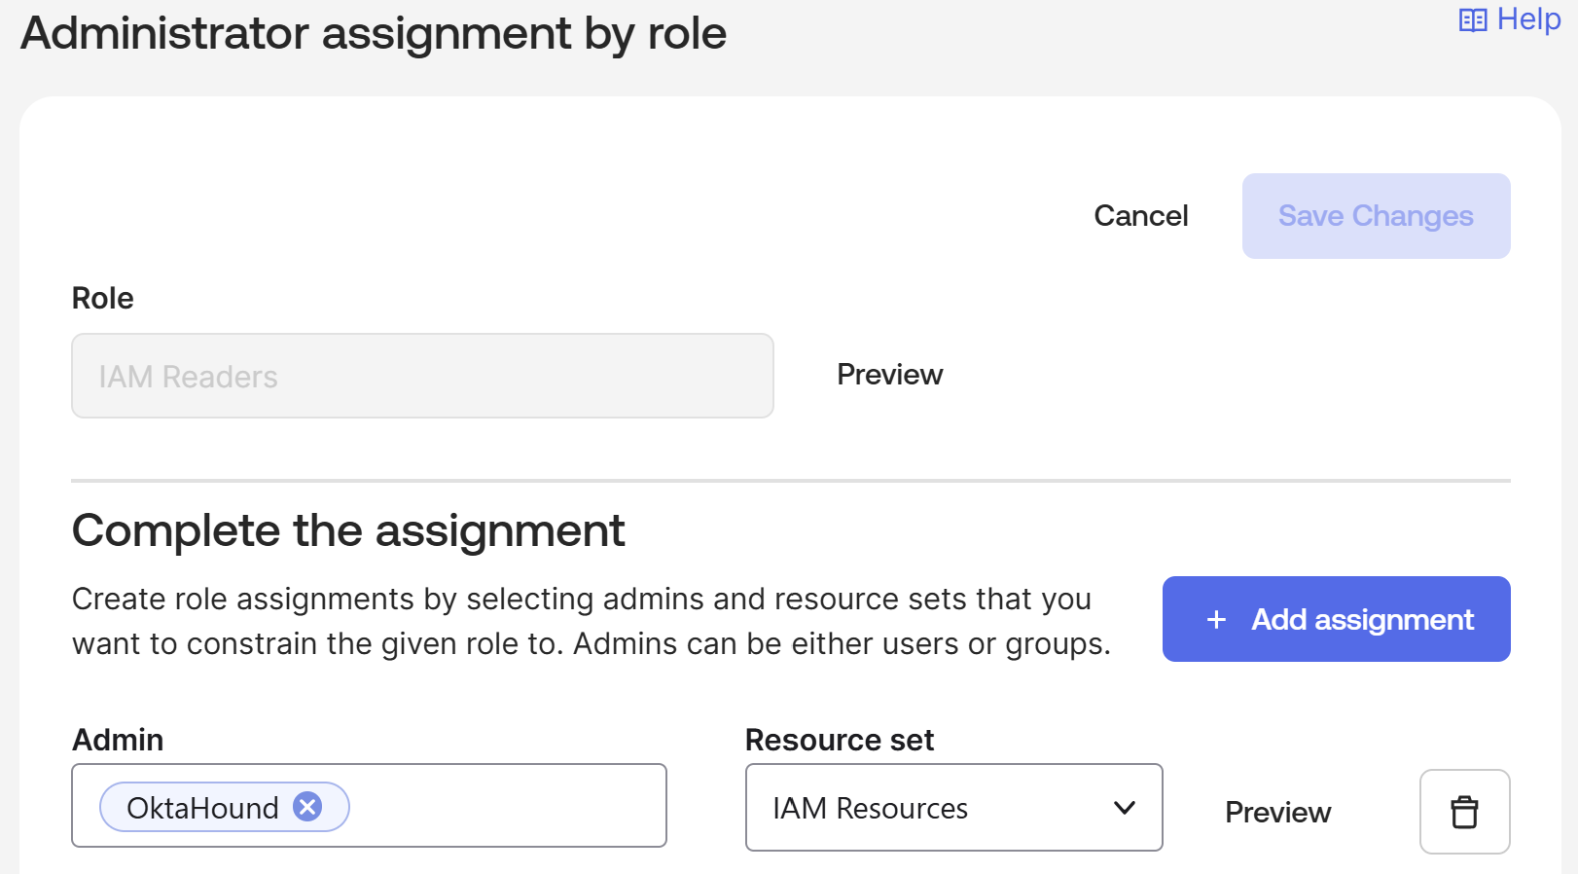Click the Resource set label
The width and height of the screenshot is (1578, 874).
839,740
